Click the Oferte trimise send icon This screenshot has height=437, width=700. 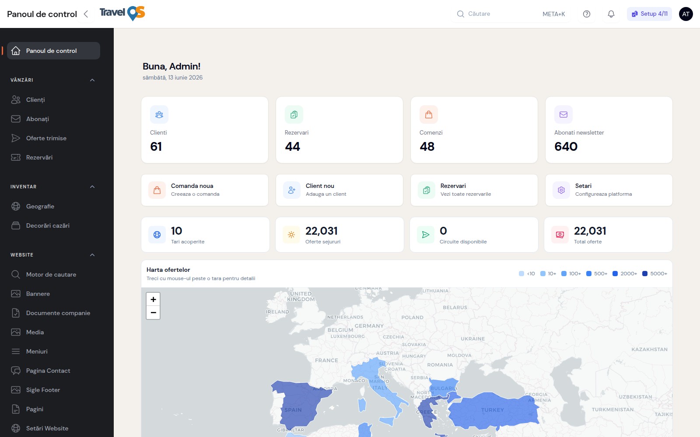pos(16,138)
